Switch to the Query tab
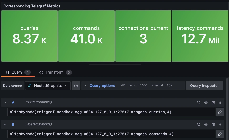The height and width of the screenshot is (140, 229). 18,72
